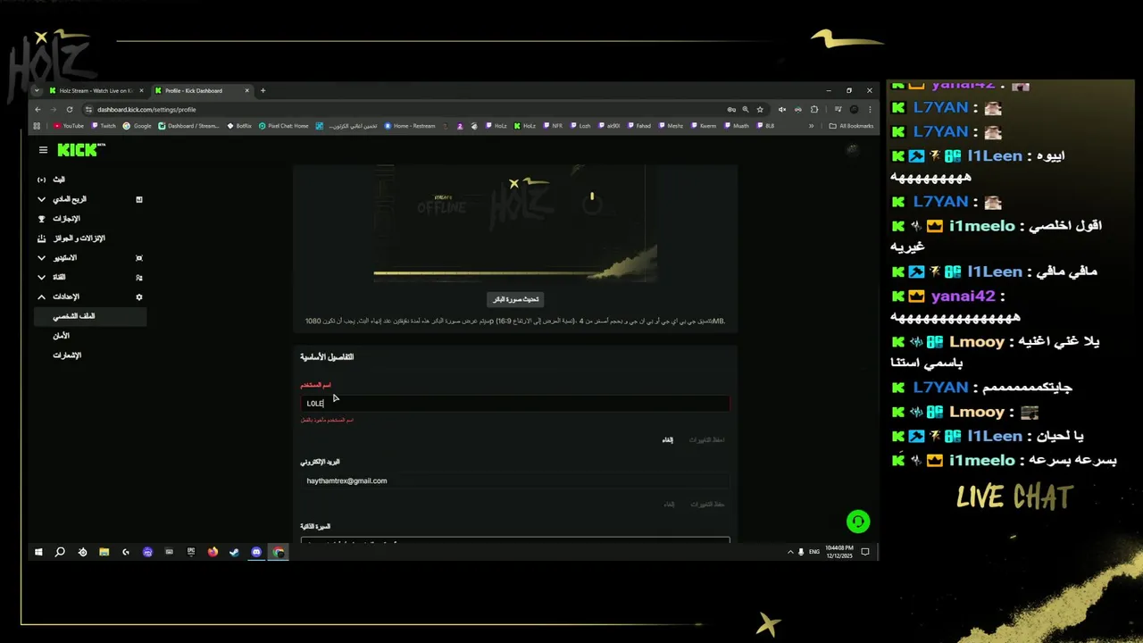Screen dimensions: 1143x643
Task: Click the trophy icon in the sidebar
Action: (x=42, y=219)
